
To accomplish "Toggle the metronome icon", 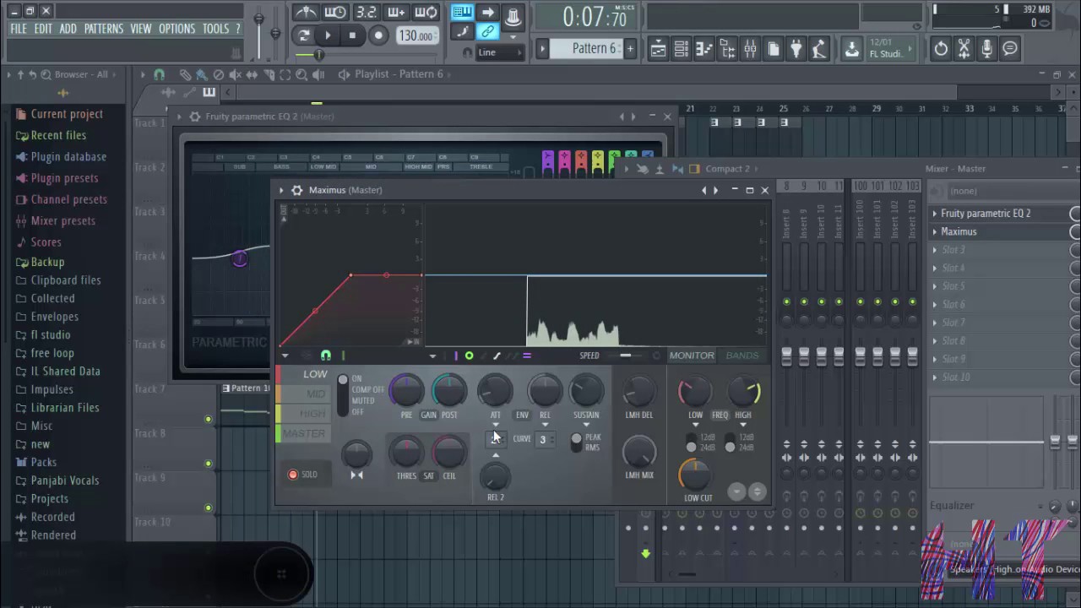I will [306, 12].
